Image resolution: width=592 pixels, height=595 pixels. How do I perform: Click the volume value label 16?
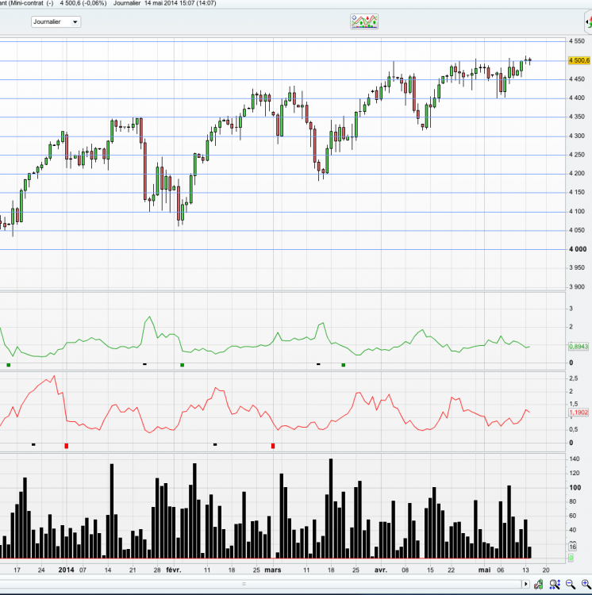tap(573, 547)
